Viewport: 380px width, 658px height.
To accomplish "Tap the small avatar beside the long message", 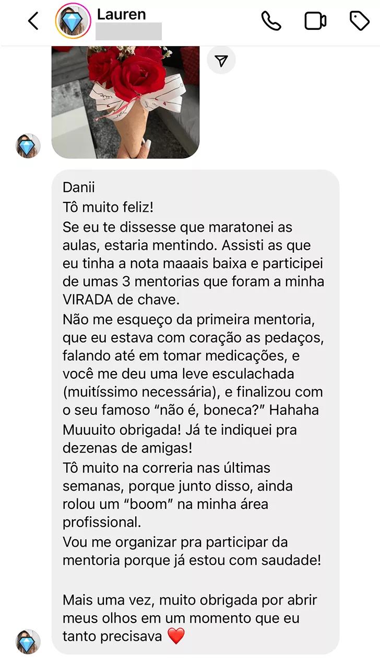I will tap(28, 642).
